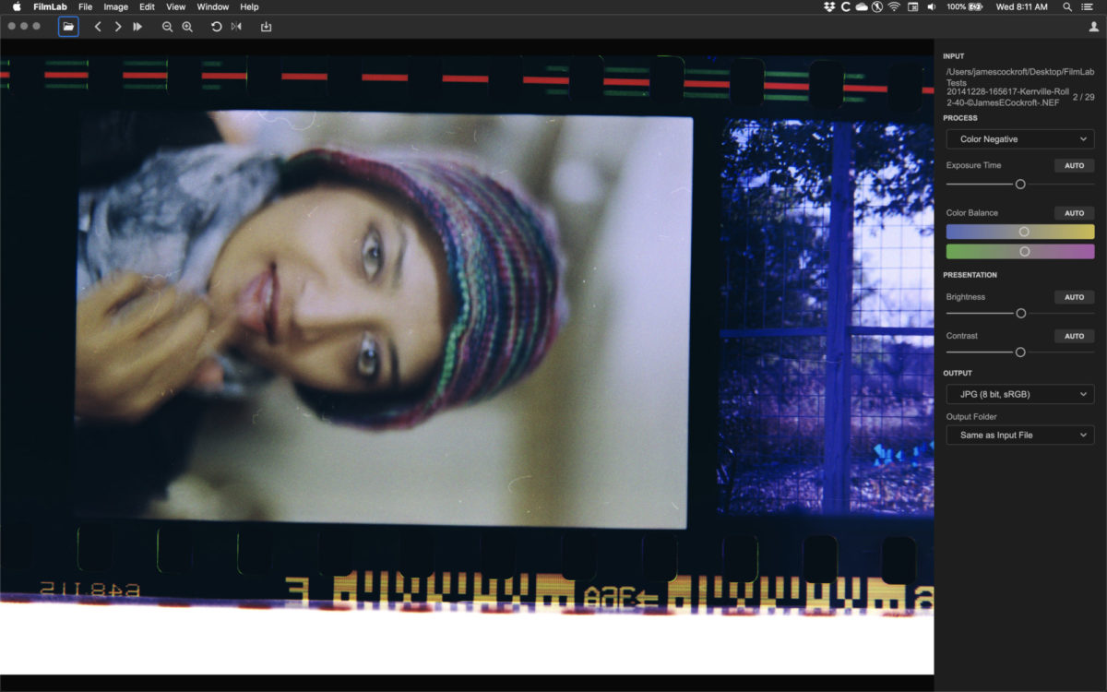Toggle AUTO for Brightness
Viewport: 1107px width, 692px height.
[1074, 297]
